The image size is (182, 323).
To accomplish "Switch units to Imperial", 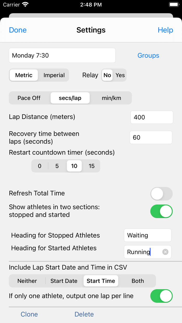I will pos(54,75).
